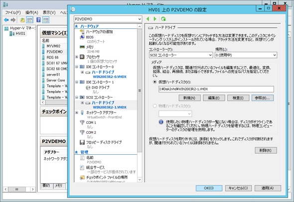Select the SCSI コントローラー icon
Screen dimensions: 294x202
click(82, 98)
